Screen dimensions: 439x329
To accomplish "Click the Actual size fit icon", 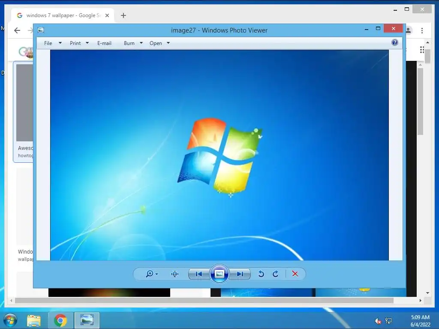I will (175, 274).
